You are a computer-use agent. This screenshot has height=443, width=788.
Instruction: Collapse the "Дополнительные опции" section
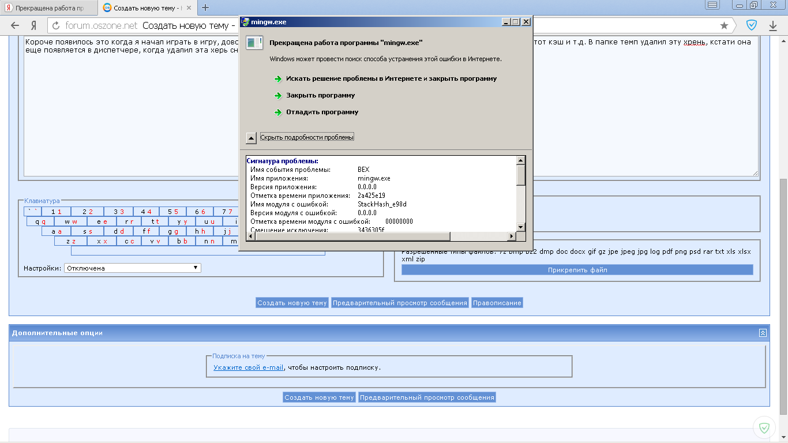[763, 333]
